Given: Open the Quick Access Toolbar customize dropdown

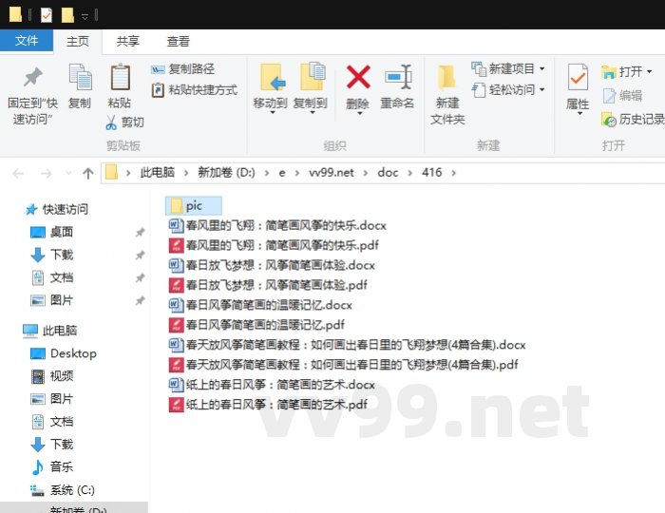Looking at the screenshot, I should tap(85, 16).
